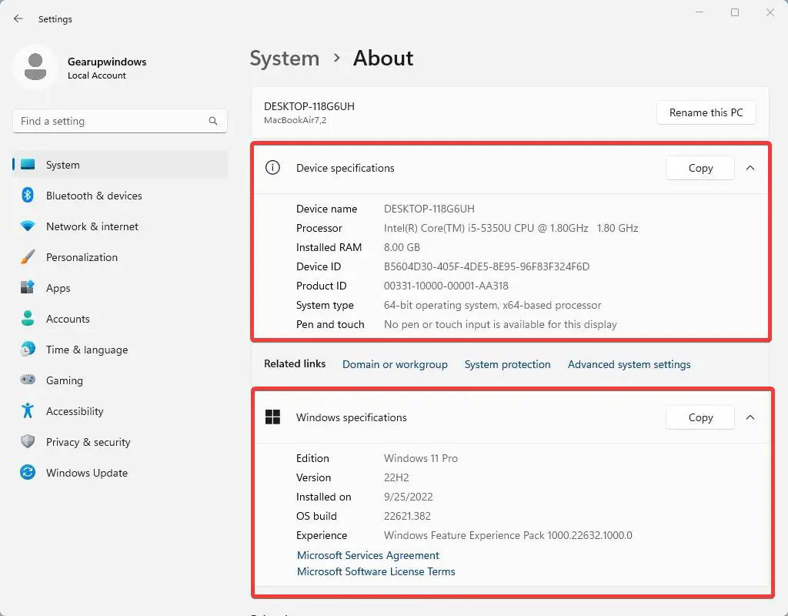Click the Windows Update sync icon
The image size is (788, 616).
click(28, 472)
